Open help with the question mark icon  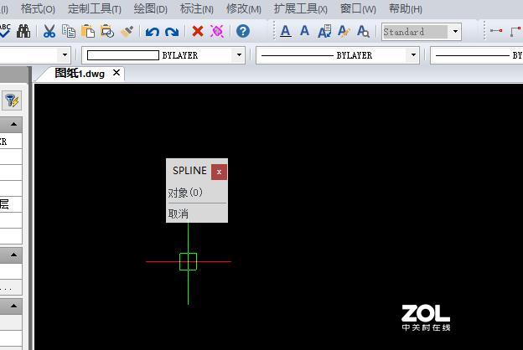[x=243, y=31]
